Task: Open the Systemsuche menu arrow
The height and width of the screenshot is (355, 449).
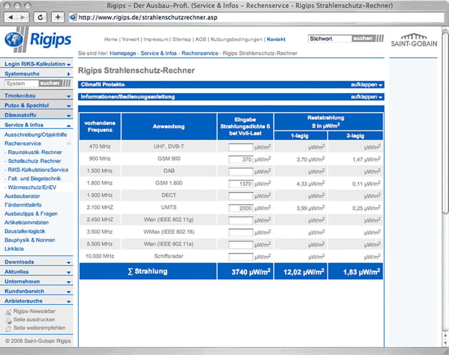Action: click(69, 74)
